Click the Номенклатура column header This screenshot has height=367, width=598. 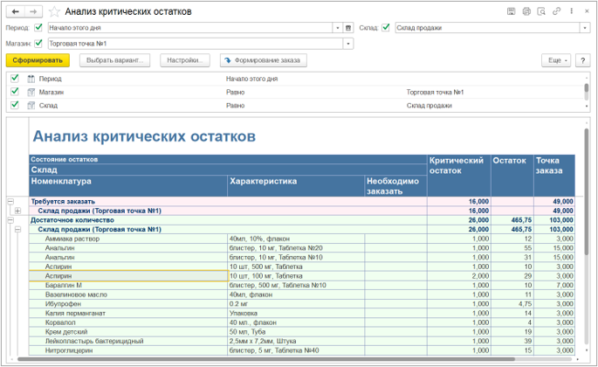click(128, 186)
